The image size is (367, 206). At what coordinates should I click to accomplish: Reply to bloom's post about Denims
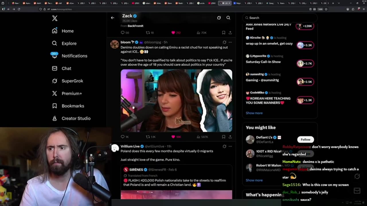pos(125,137)
